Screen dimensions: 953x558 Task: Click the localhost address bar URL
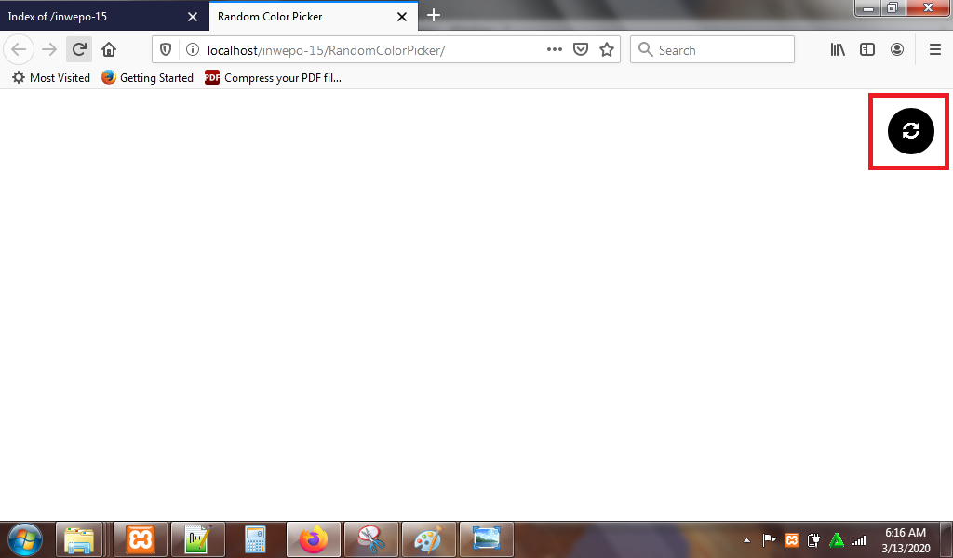coord(326,50)
